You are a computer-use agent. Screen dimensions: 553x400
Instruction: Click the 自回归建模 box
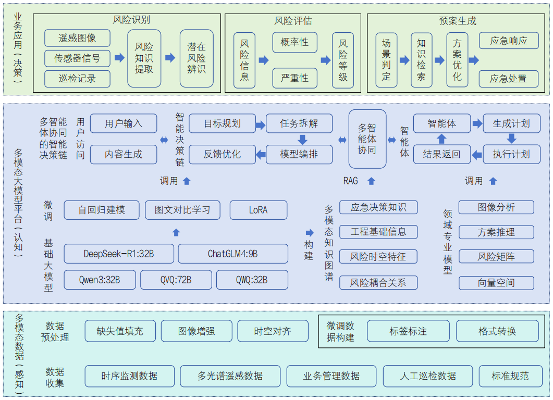click(x=102, y=210)
